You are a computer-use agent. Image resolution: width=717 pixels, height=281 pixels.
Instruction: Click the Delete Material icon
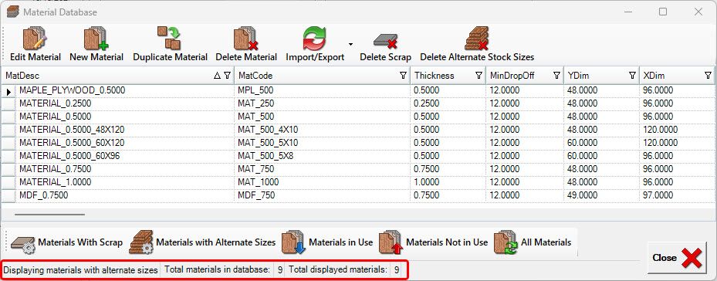(x=246, y=45)
